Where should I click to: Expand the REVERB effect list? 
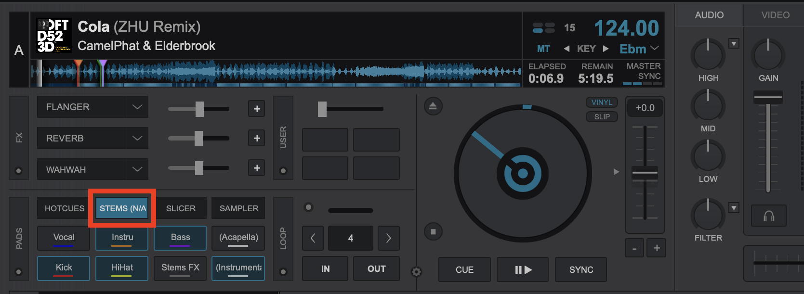pyautogui.click(x=137, y=138)
